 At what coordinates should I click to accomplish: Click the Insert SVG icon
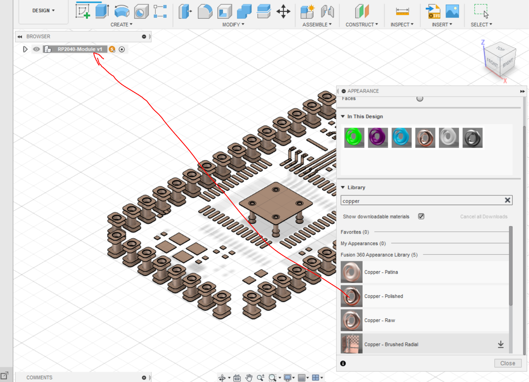(433, 11)
